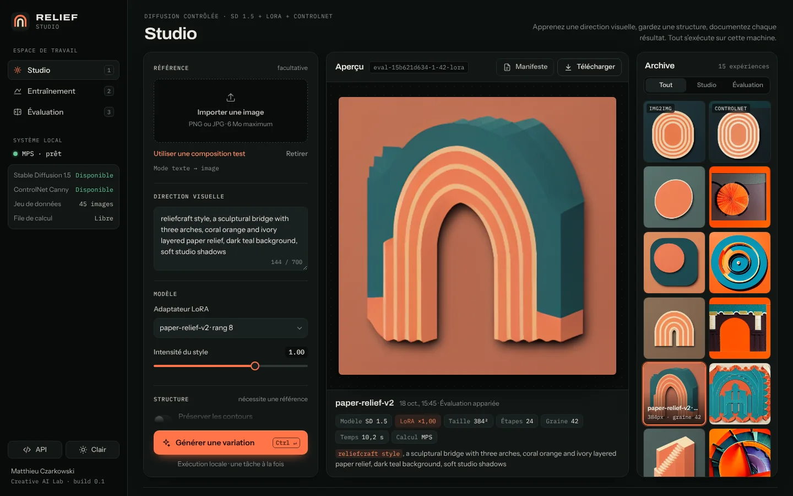This screenshot has height=496, width=793.
Task: Click the Importer une image dropzone
Action: 231,111
